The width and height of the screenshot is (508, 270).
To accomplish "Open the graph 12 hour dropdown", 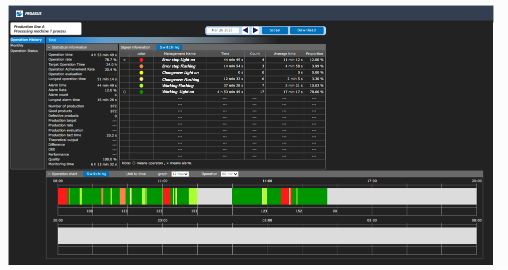I will coord(180,174).
